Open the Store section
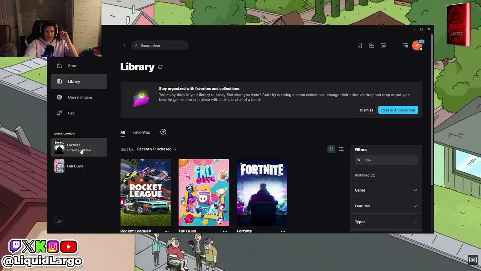481x271 pixels. [x=79, y=66]
